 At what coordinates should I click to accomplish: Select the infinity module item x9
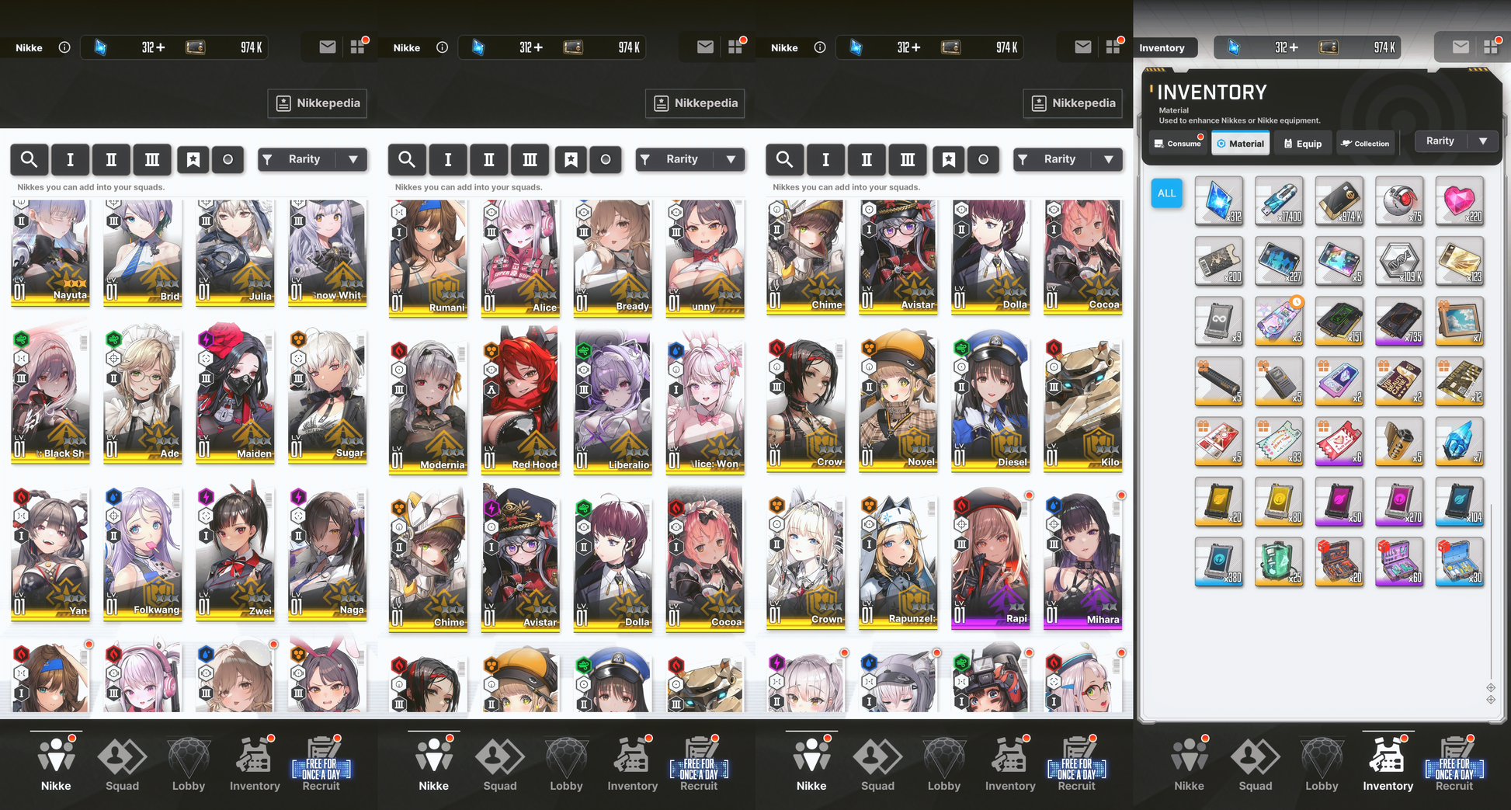click(1219, 321)
